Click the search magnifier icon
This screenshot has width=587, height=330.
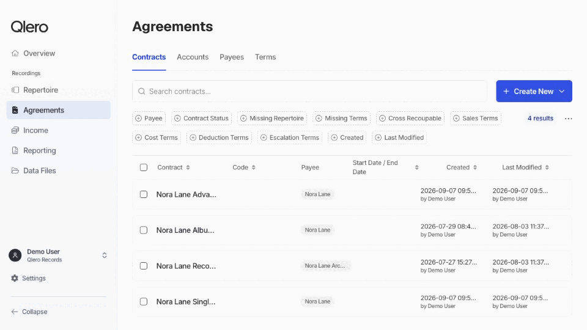tap(141, 91)
